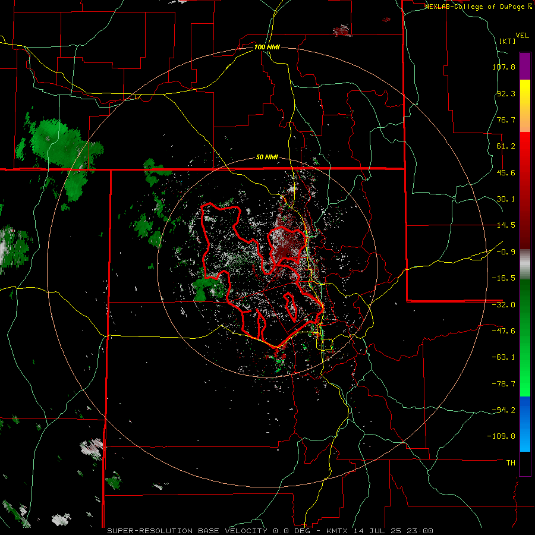Pick the purple segment of the velocity color bar

[525, 66]
